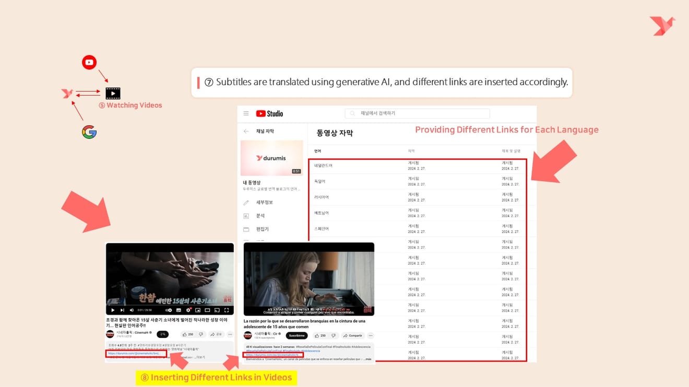The image size is (689, 387).
Task: Click the Compartir share button
Action: [x=354, y=335]
